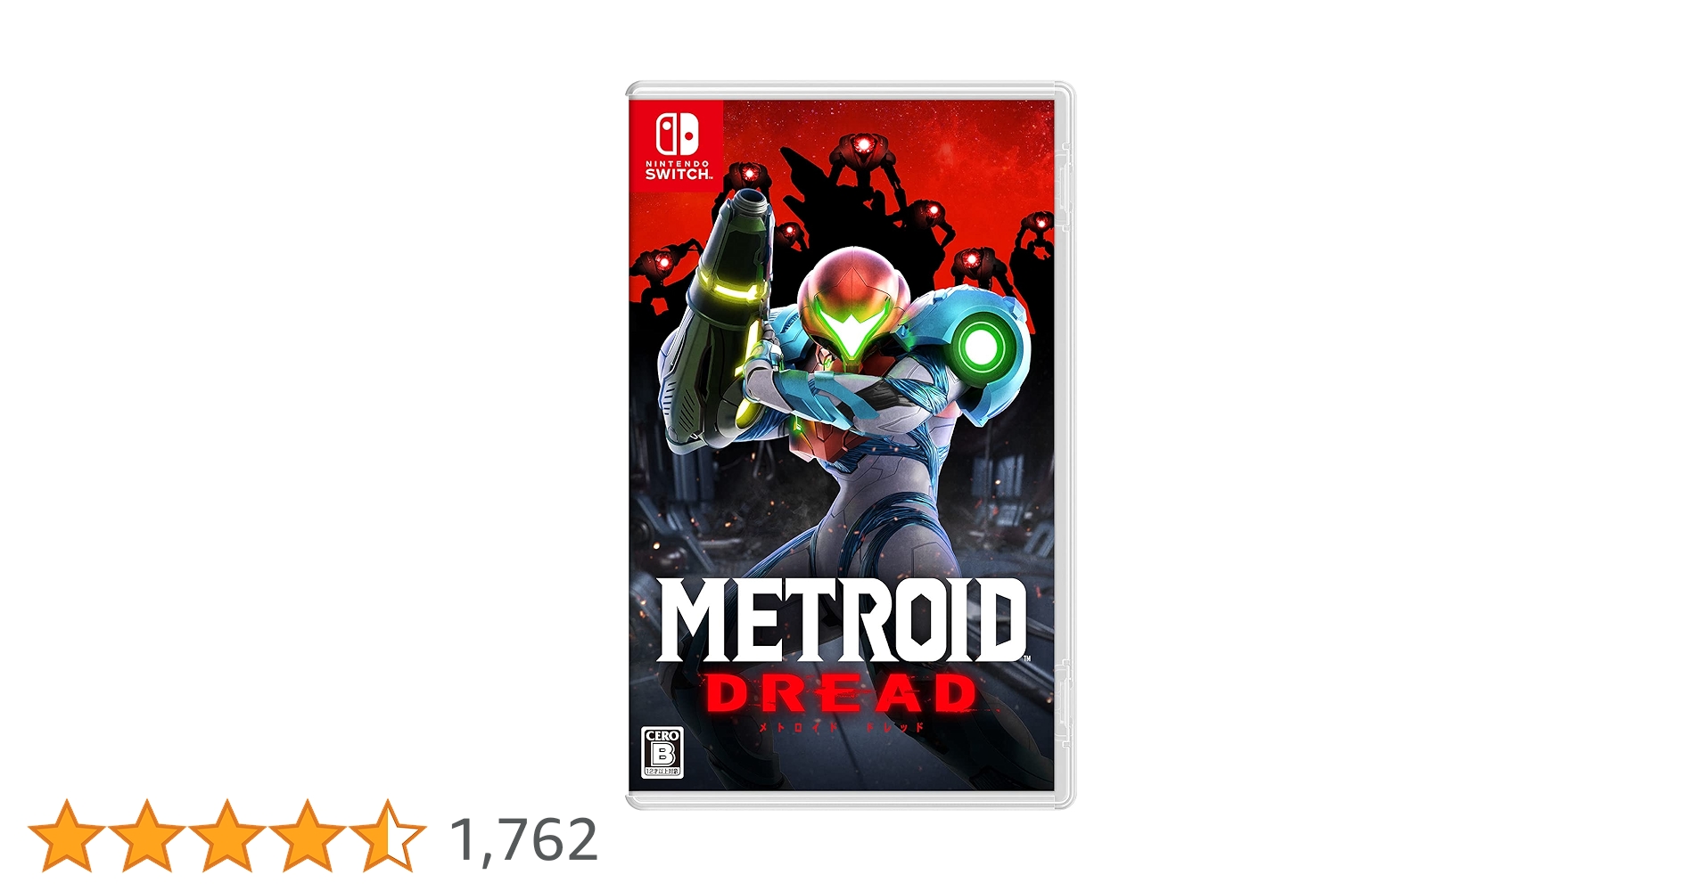
Task: Click the Nintendo Switch logo on the cover
Action: (677, 145)
